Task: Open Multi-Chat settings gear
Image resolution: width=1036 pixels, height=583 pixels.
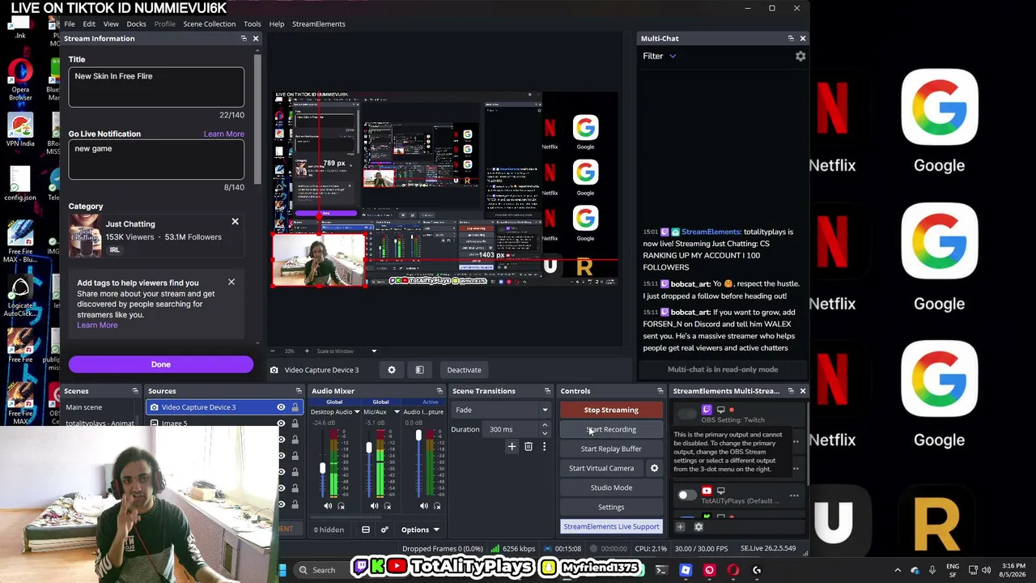Action: 800,56
